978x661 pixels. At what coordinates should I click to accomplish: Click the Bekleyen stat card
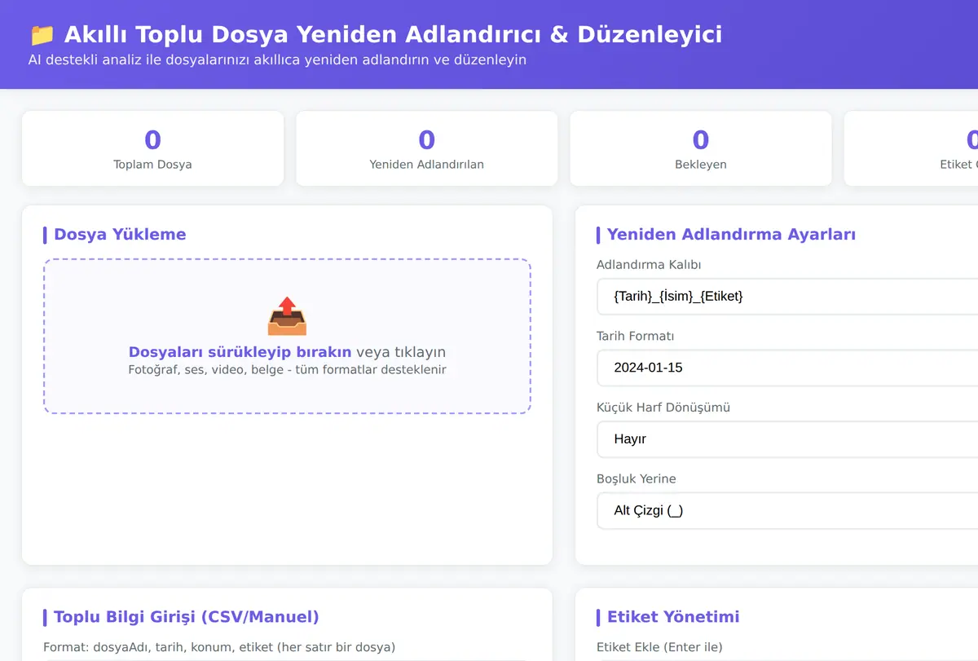coord(701,148)
